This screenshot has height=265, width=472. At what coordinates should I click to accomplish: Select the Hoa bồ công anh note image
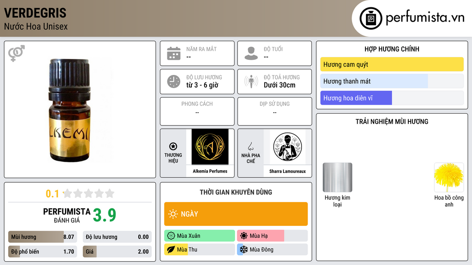coord(449,177)
